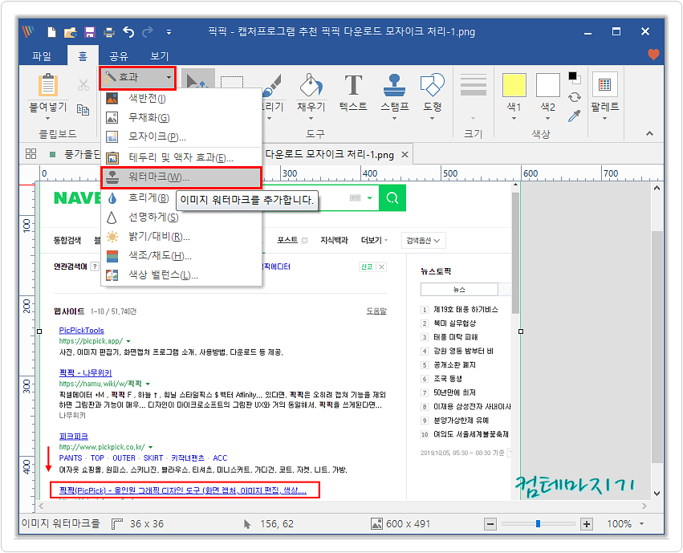Click the vertical scrollbar down arrow
683x553 pixels.
(x=657, y=494)
